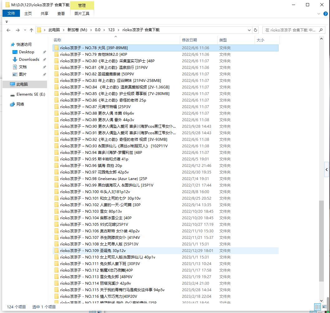Switch to details view layout button
330x313 pixels.
pyautogui.click(x=318, y=307)
